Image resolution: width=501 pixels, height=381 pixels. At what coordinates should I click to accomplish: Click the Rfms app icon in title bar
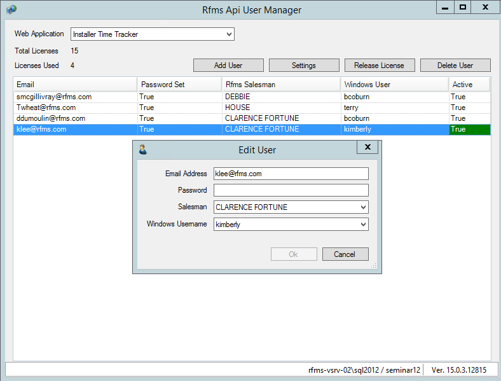(x=11, y=10)
